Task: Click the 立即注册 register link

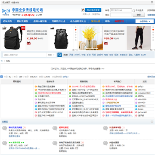Action: [x=151, y=15]
